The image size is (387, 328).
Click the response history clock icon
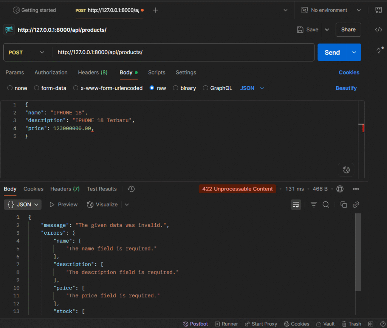click(131, 189)
